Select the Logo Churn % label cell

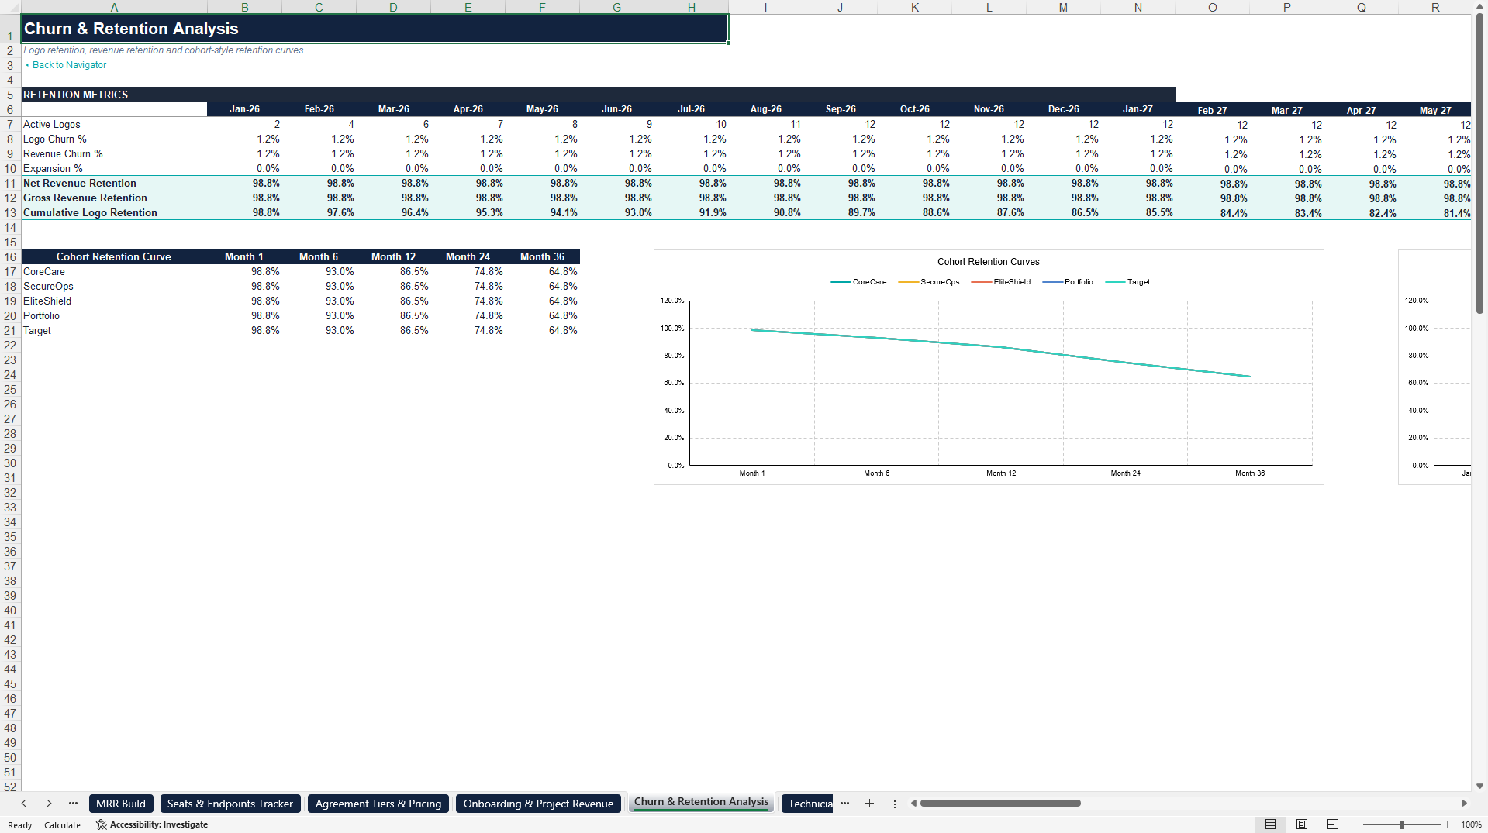coord(114,139)
